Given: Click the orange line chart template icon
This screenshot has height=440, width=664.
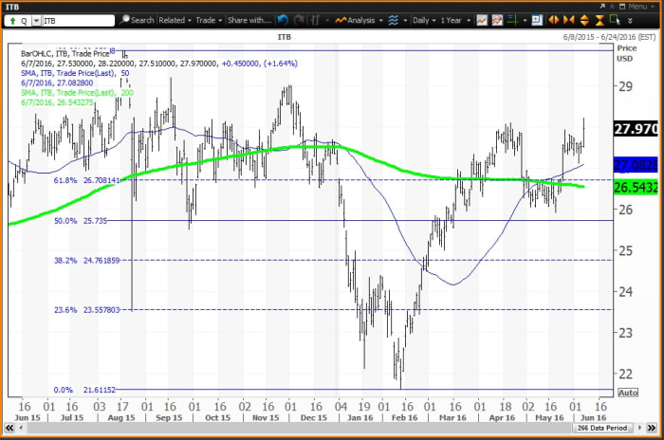Looking at the screenshot, I should click(482, 20).
